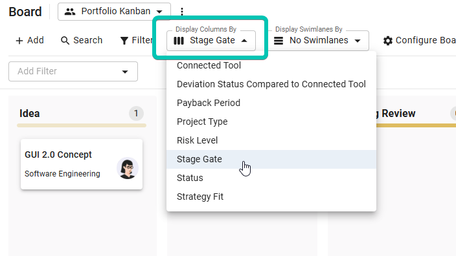The image size is (456, 256).
Task: Click the three-dot more options icon
Action: [x=182, y=12]
